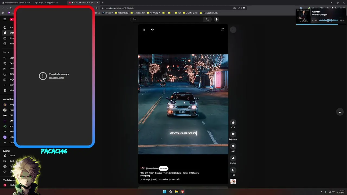Toggle the YouTube hamburger guide menu
The width and height of the screenshot is (347, 195).
tap(5, 19)
